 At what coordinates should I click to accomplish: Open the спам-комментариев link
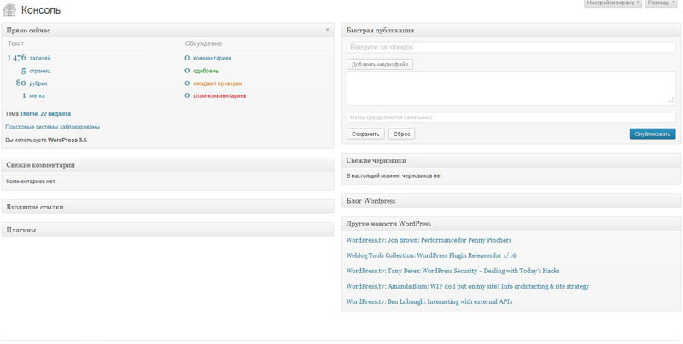[x=219, y=96]
